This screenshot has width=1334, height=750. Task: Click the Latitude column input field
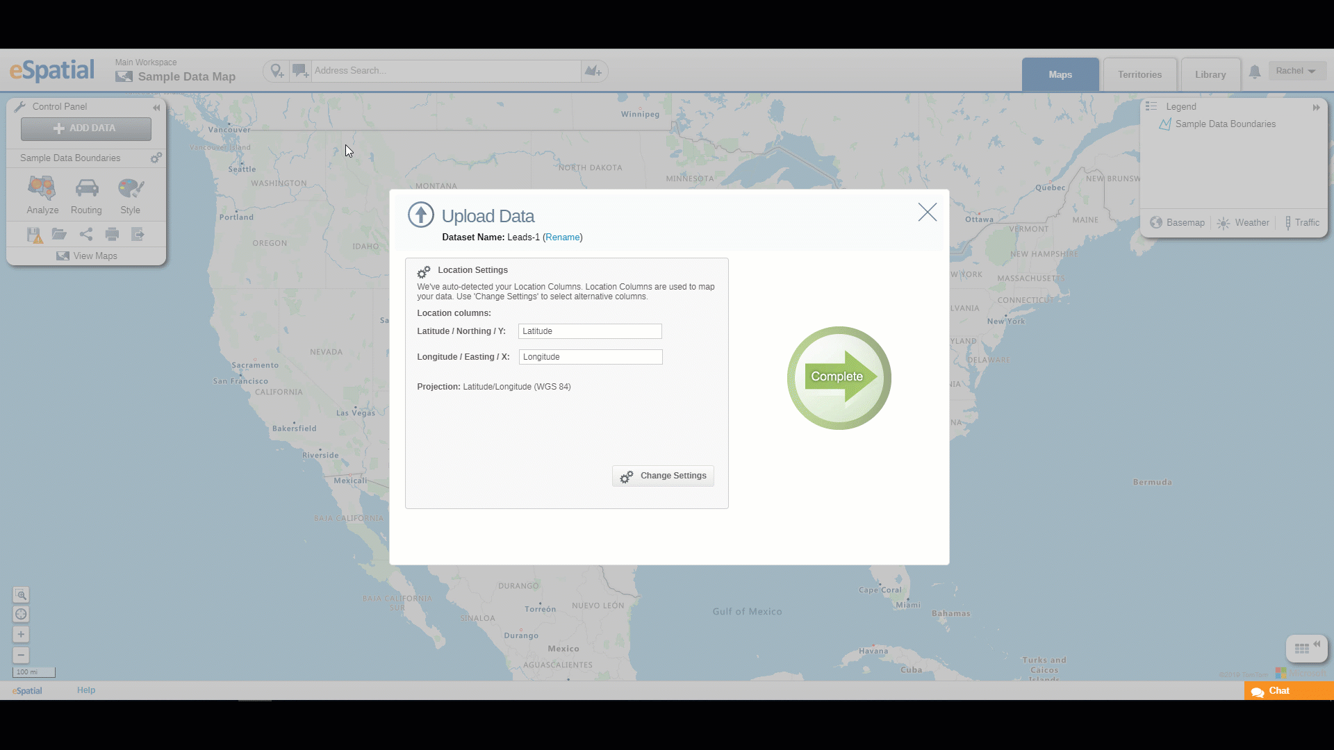(590, 331)
